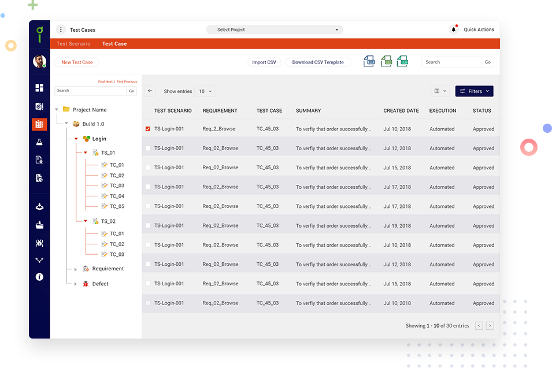Switch to the Test Scenario tab
Image resolution: width=552 pixels, height=368 pixels.
(x=73, y=44)
